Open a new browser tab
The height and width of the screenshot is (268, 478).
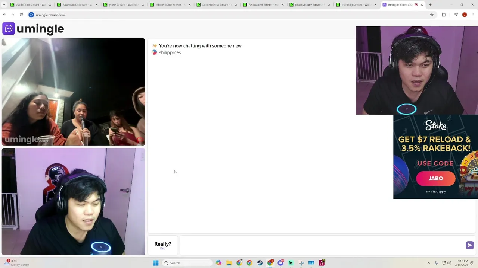430,5
